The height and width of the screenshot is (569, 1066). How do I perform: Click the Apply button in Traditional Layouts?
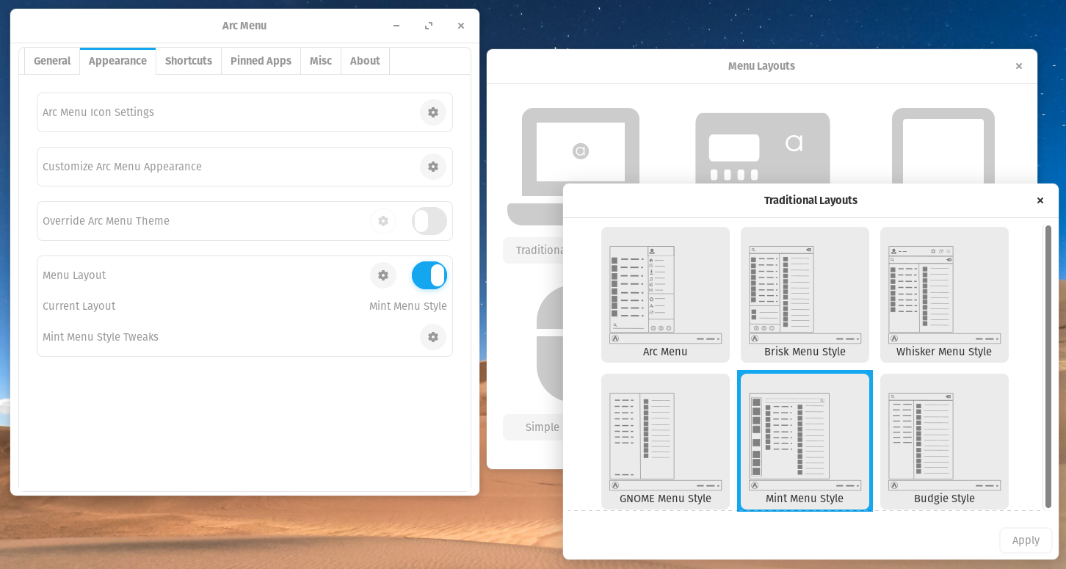click(1026, 540)
